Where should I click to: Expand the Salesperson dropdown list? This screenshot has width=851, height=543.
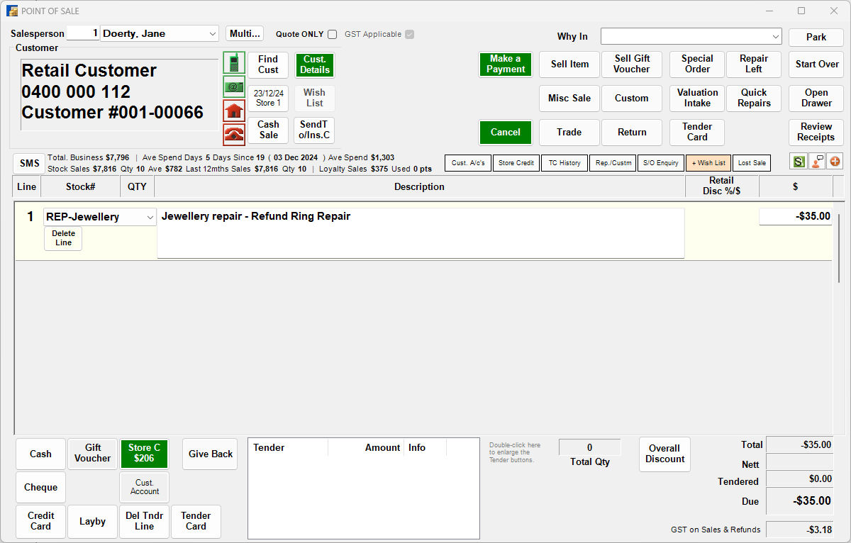[x=213, y=34]
